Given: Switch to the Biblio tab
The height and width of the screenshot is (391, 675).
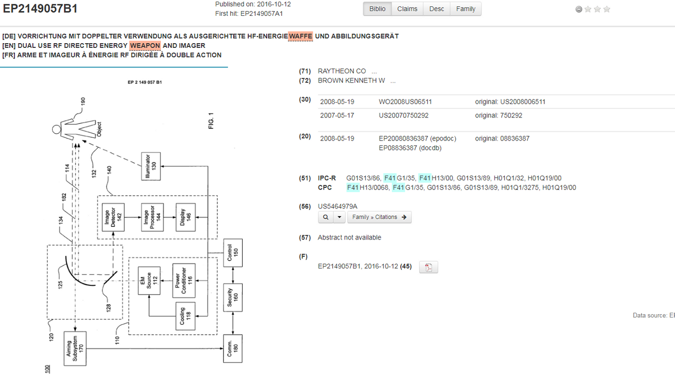Looking at the screenshot, I should (x=377, y=9).
